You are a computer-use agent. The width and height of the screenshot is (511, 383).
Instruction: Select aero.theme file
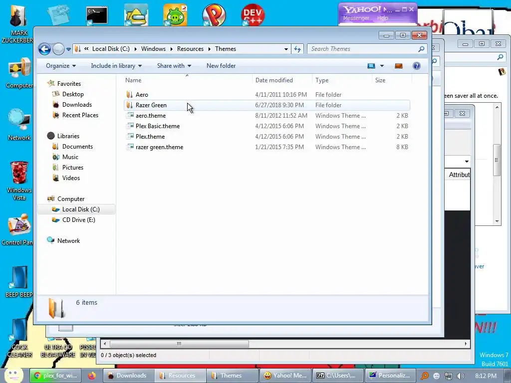point(266,116)
